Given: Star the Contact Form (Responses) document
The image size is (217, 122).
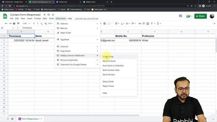Looking at the screenshot, I should pyautogui.click(x=44, y=15).
